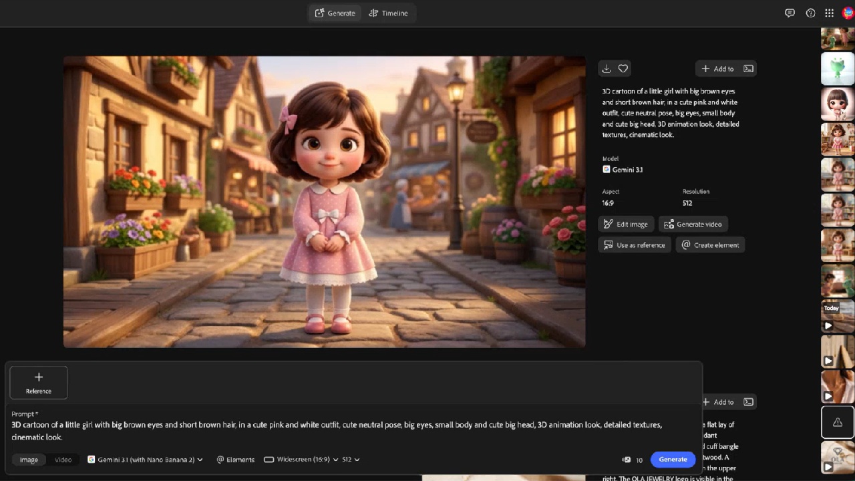Click the 16:9 aspect value
The image size is (855, 481).
tap(608, 203)
